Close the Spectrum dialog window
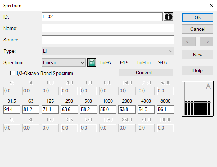The width and height of the screenshot is (217, 167). [x=211, y=6]
